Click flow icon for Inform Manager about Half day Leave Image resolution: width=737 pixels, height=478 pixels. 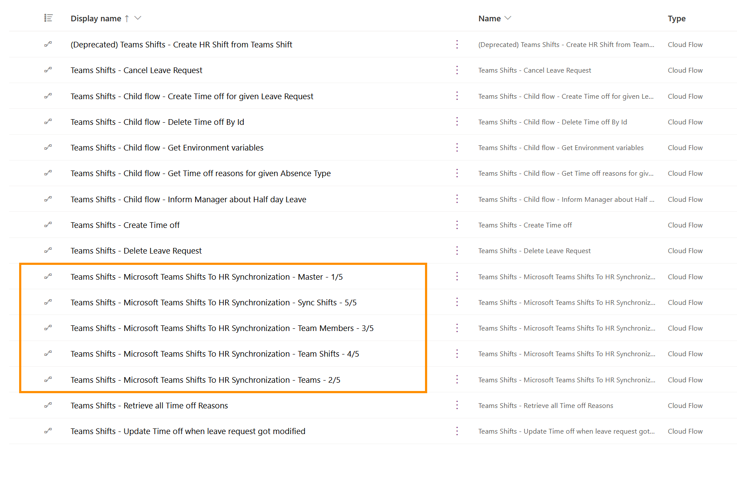(x=48, y=199)
